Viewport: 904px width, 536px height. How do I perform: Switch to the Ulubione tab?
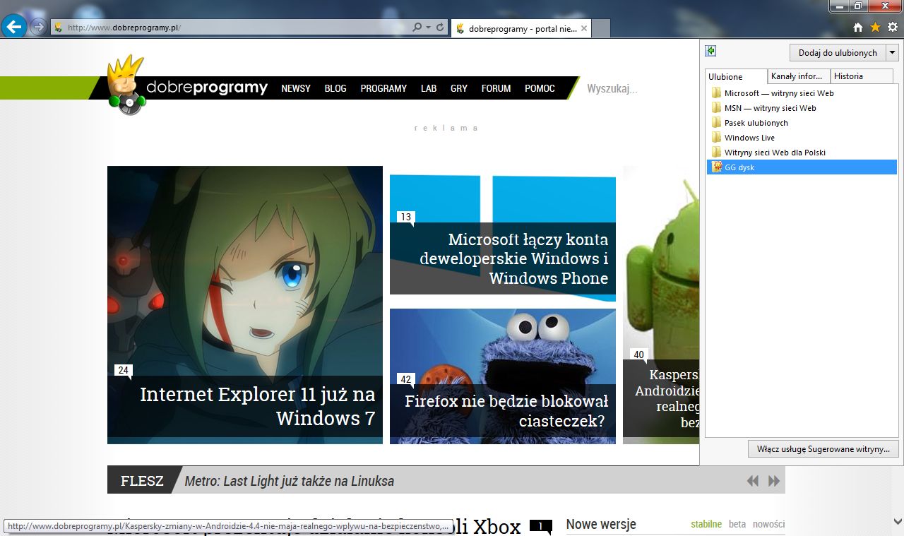[x=737, y=76]
